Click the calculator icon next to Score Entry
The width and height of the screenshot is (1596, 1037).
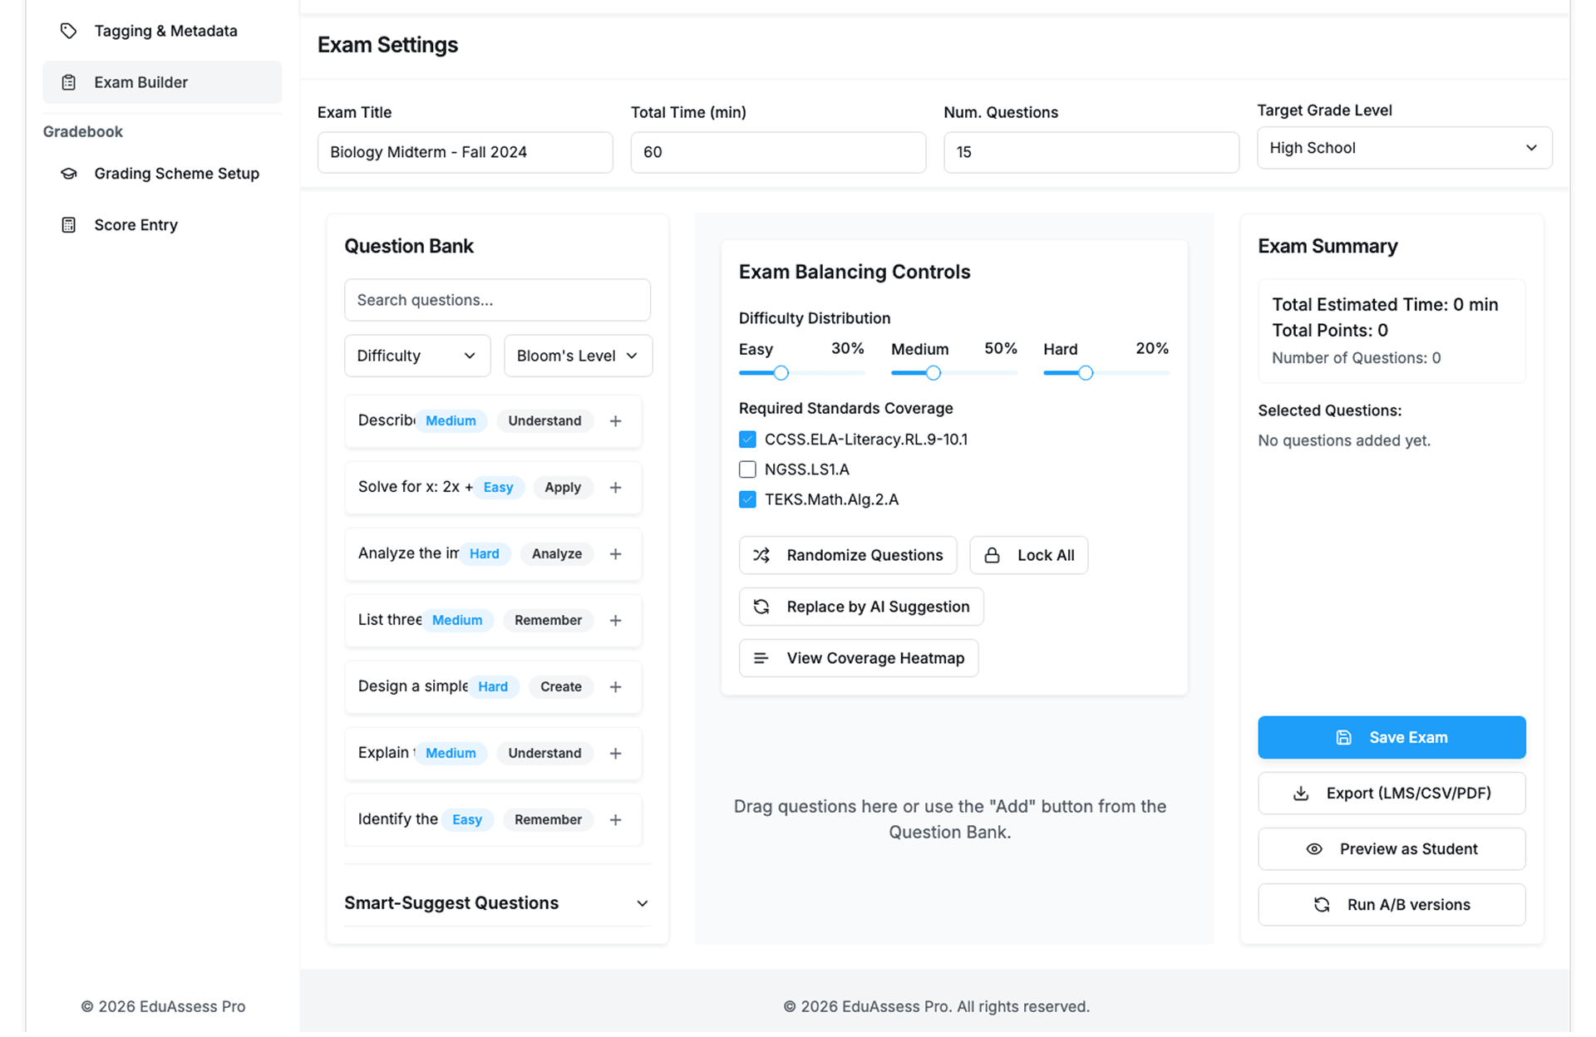point(69,225)
